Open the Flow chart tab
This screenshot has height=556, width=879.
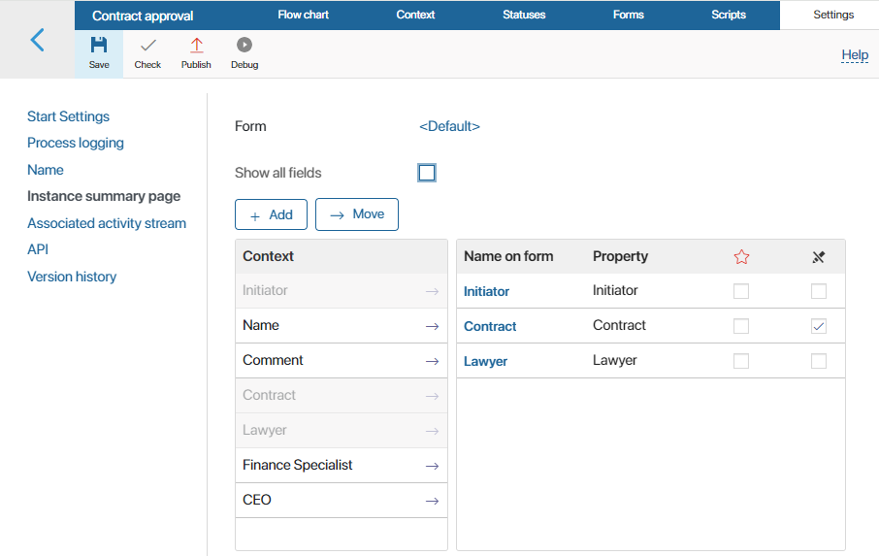pyautogui.click(x=304, y=15)
